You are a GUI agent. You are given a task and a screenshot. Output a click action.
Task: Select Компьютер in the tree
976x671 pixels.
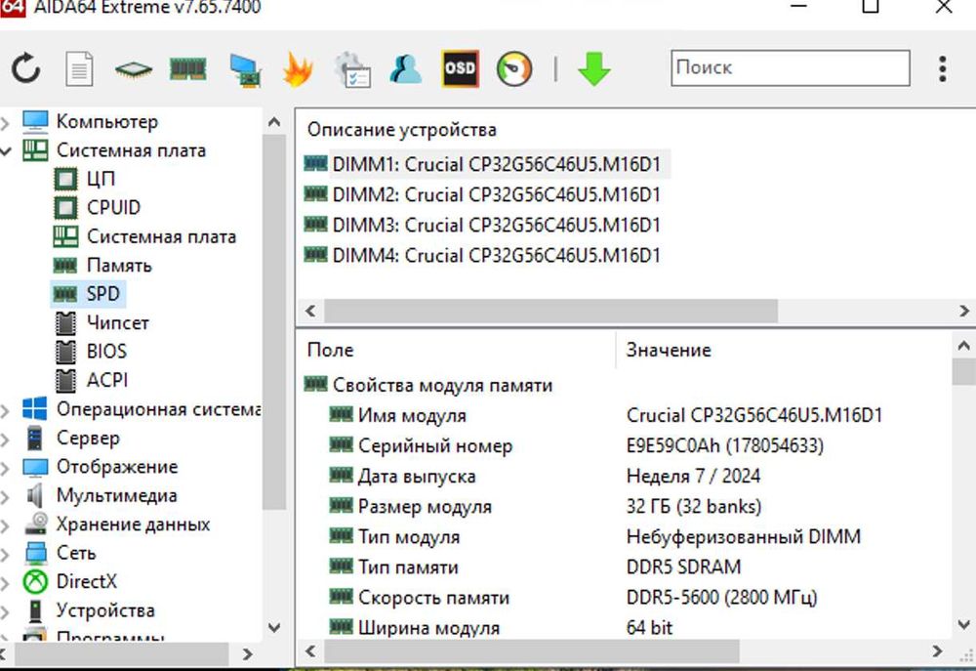(x=107, y=121)
